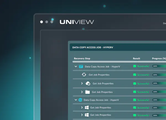Click the folder icon in Get Job Properties row

(x=87, y=92)
